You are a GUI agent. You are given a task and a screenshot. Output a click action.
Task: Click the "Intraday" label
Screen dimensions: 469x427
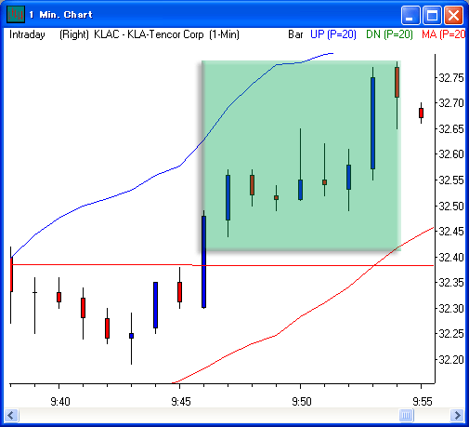pyautogui.click(x=27, y=34)
